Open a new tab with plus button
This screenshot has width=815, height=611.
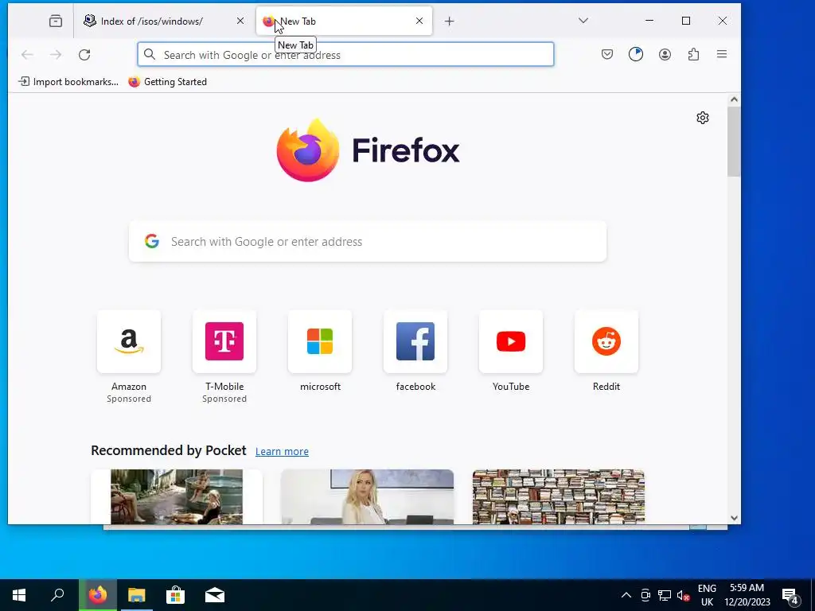pos(450,21)
